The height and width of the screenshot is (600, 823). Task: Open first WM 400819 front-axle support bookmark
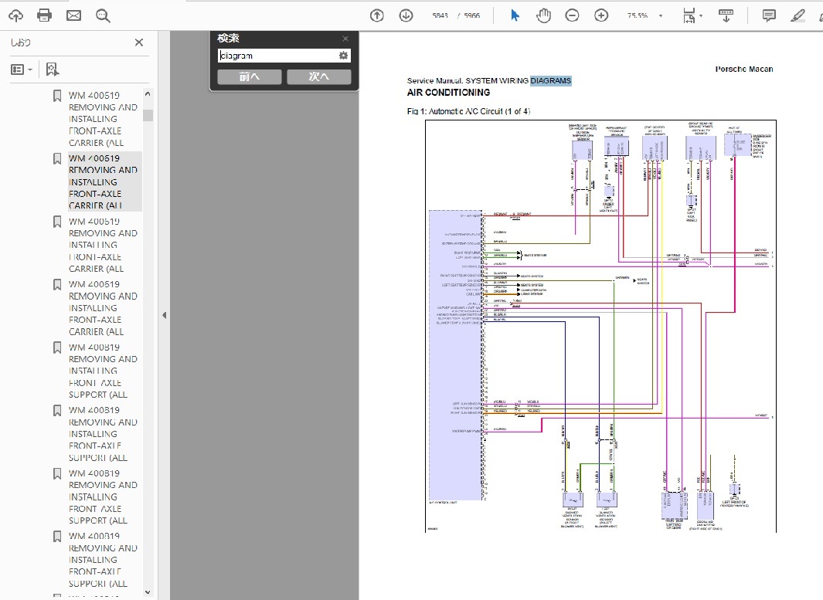[x=103, y=371]
